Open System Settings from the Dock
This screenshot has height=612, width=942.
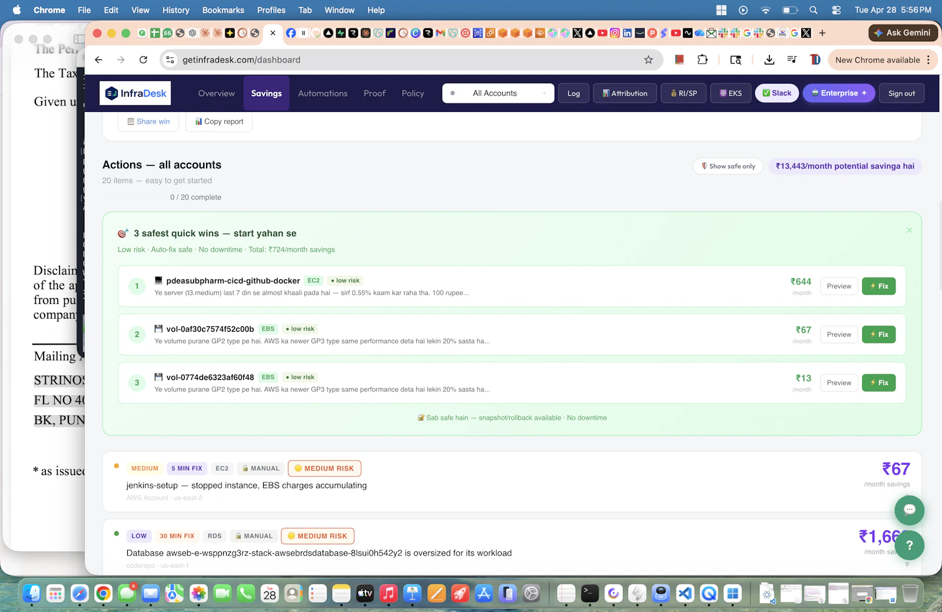(x=531, y=593)
